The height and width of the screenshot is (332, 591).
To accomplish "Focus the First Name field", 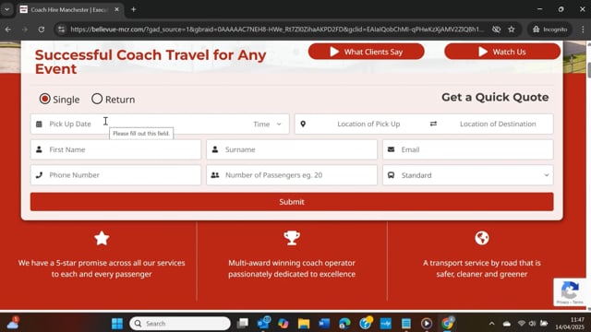I will [115, 149].
